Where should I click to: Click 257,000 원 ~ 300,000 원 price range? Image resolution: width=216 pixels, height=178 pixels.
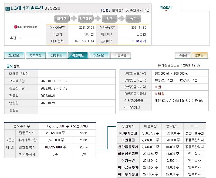click(171, 73)
